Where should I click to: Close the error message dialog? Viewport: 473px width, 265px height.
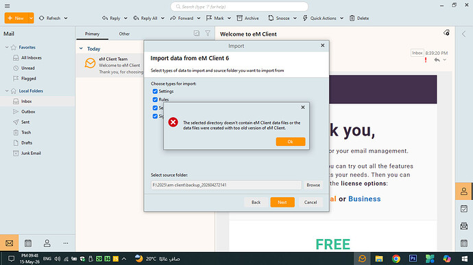tap(303, 108)
